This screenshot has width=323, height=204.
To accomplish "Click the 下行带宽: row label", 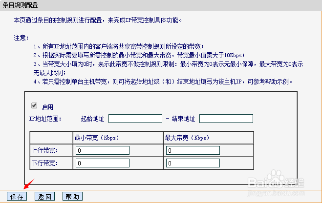I will (44, 163).
